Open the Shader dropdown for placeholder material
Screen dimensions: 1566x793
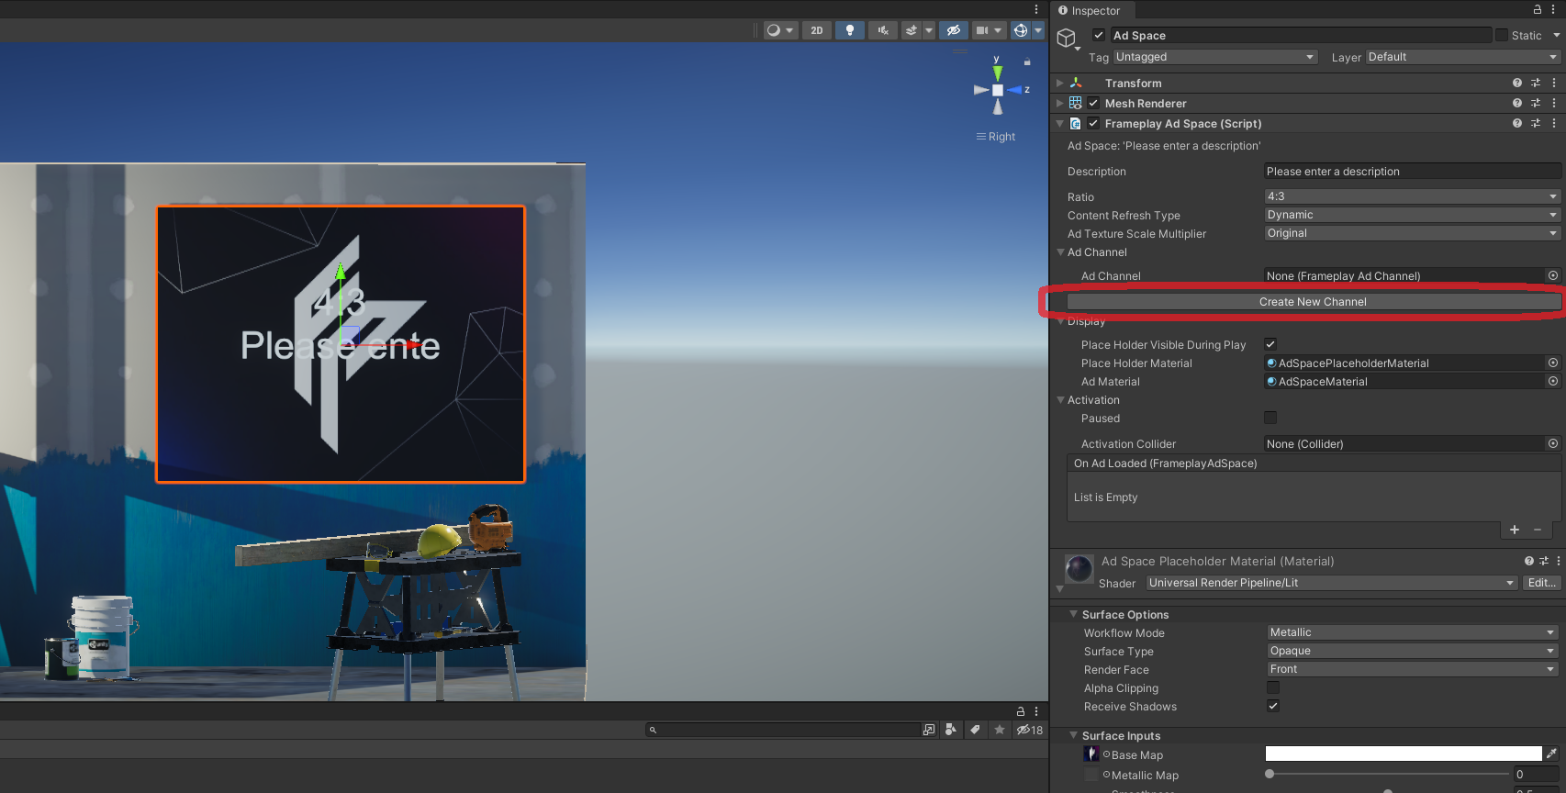click(1332, 583)
